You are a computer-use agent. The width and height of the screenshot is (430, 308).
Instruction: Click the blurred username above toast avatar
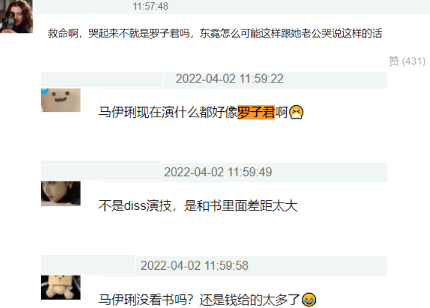point(102,80)
